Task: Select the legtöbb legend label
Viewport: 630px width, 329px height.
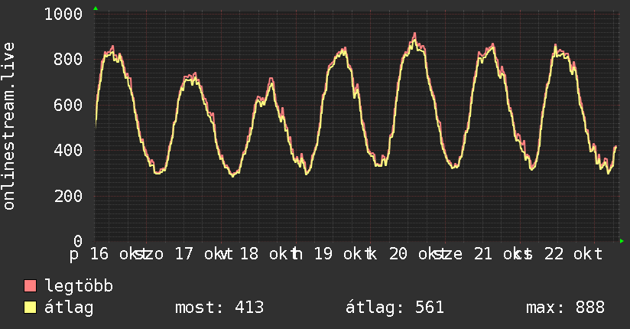Action: click(79, 286)
